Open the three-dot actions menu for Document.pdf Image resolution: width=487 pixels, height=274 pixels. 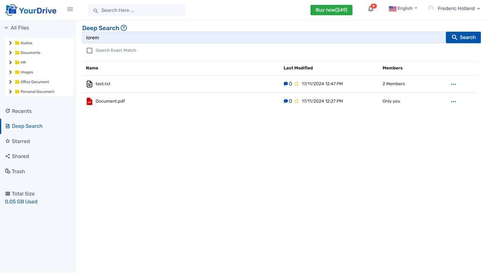[x=453, y=101]
